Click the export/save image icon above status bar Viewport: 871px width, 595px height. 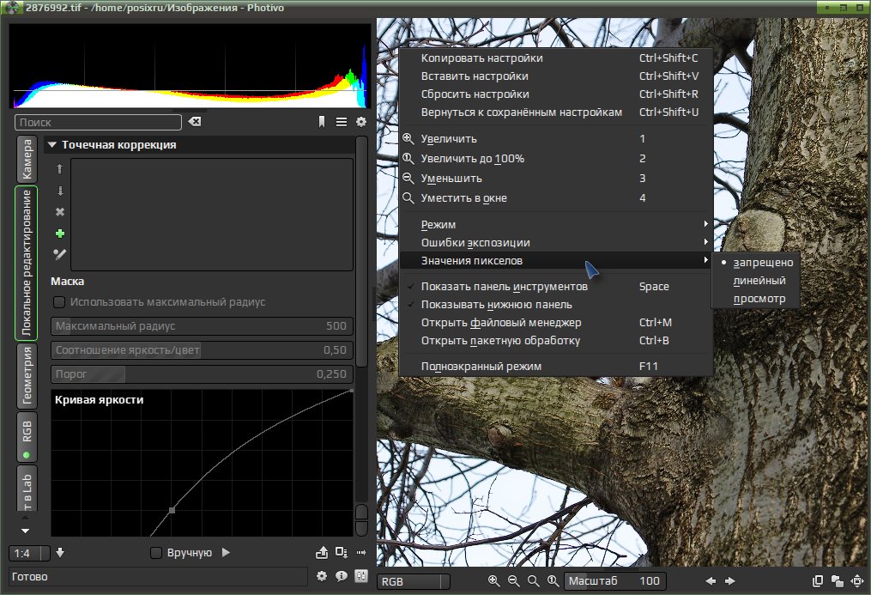click(322, 552)
